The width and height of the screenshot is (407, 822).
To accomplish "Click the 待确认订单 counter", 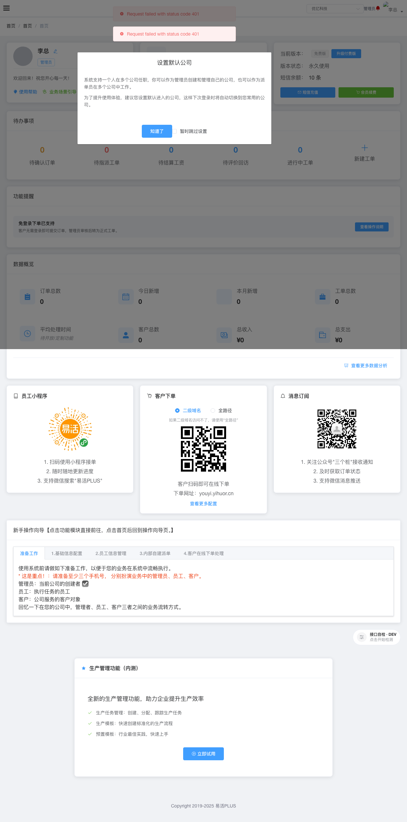I will (x=42, y=155).
